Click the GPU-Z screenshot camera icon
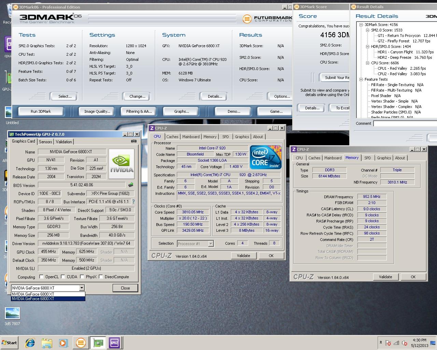Screen dimensions: 437x350 point(133,141)
